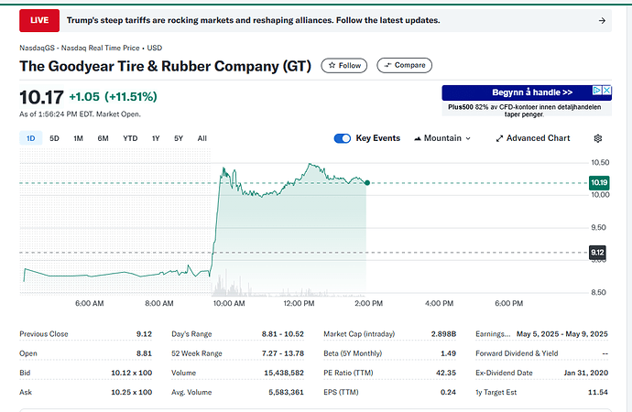Viewport: 632px width, 412px height.
Task: Select the 1Y time range
Action: [x=156, y=138]
